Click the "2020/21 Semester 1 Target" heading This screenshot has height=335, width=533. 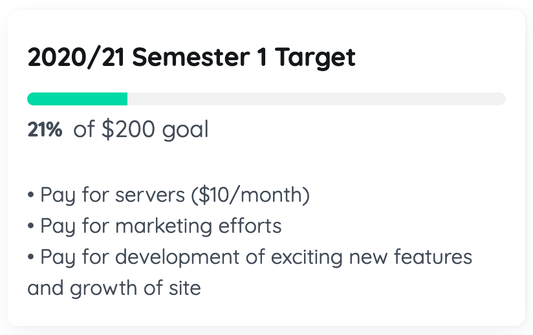tap(191, 58)
